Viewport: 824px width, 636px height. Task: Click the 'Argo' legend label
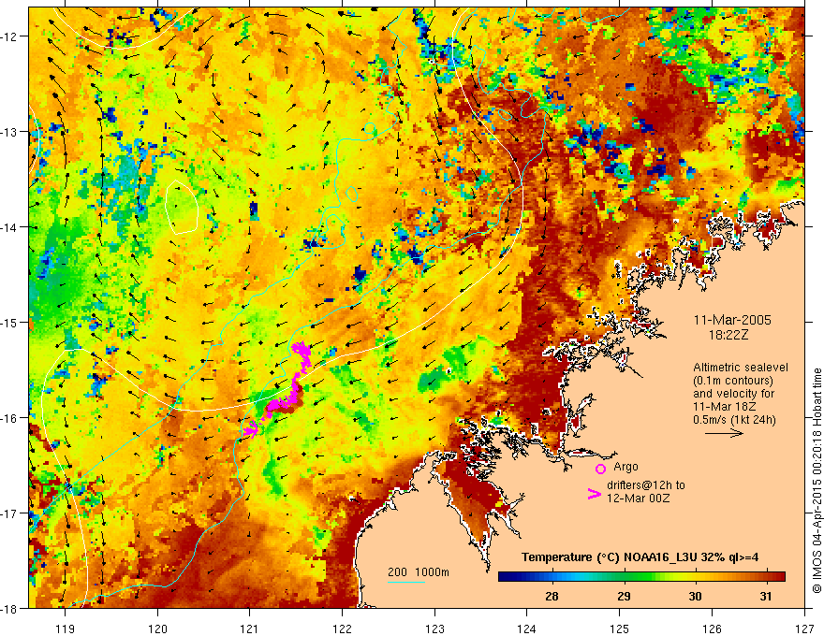coord(625,467)
